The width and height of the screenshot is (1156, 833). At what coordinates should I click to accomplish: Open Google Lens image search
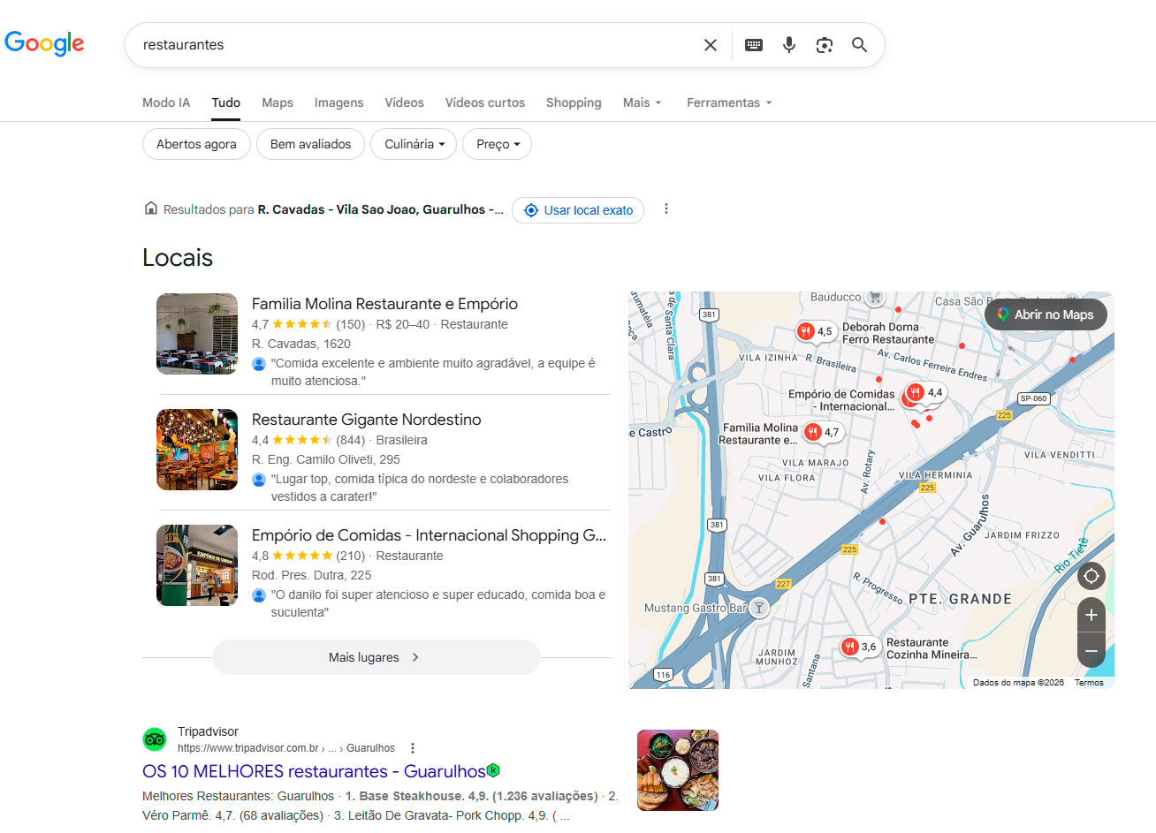pyautogui.click(x=824, y=44)
